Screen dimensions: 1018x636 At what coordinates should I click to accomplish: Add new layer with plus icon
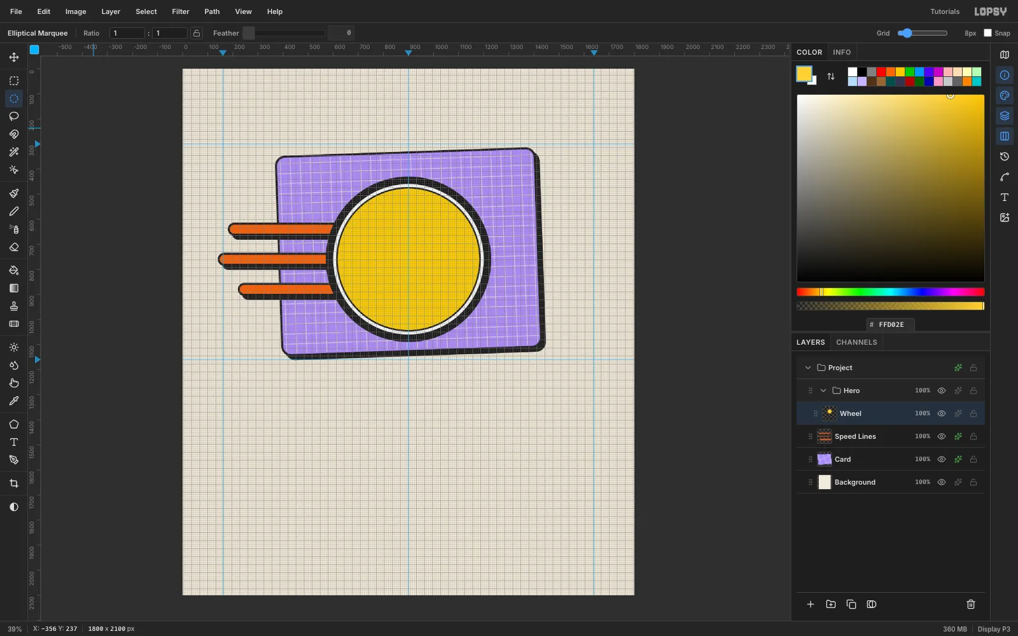811,604
